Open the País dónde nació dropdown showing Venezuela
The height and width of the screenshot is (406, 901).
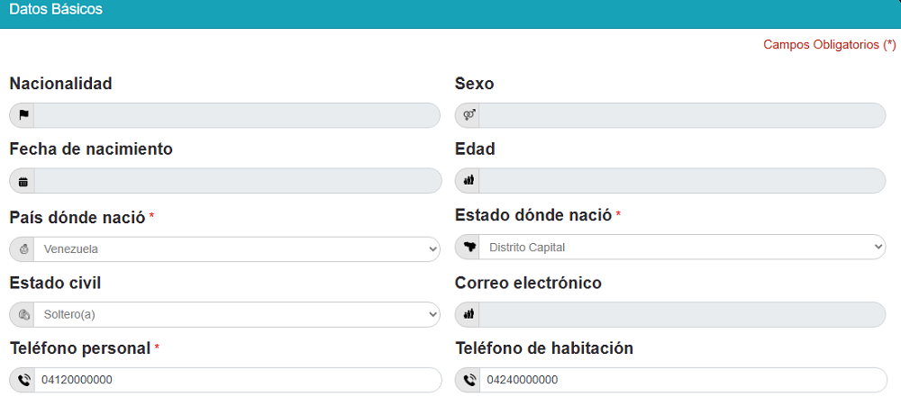click(237, 249)
